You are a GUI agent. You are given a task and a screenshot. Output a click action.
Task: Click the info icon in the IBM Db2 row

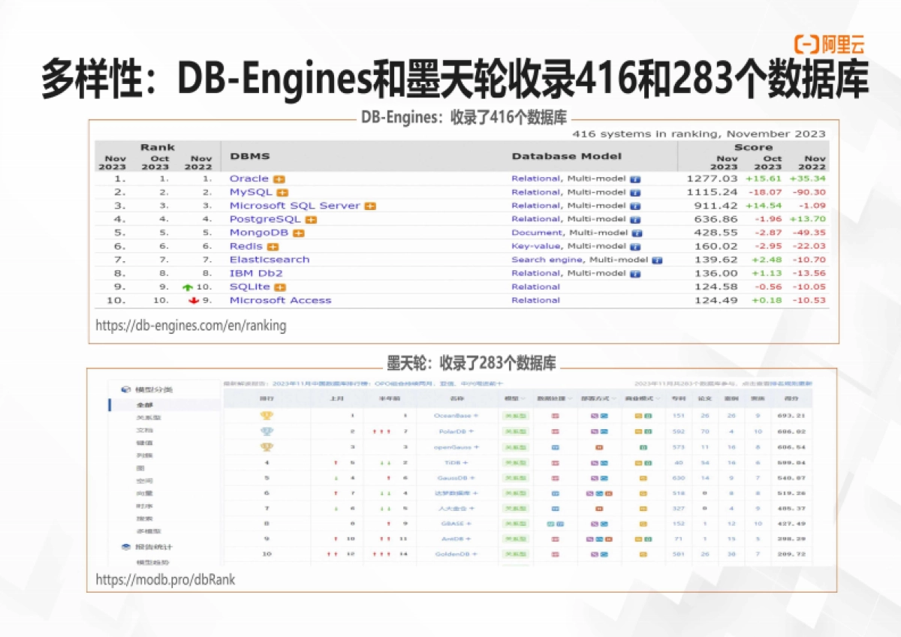pos(635,274)
